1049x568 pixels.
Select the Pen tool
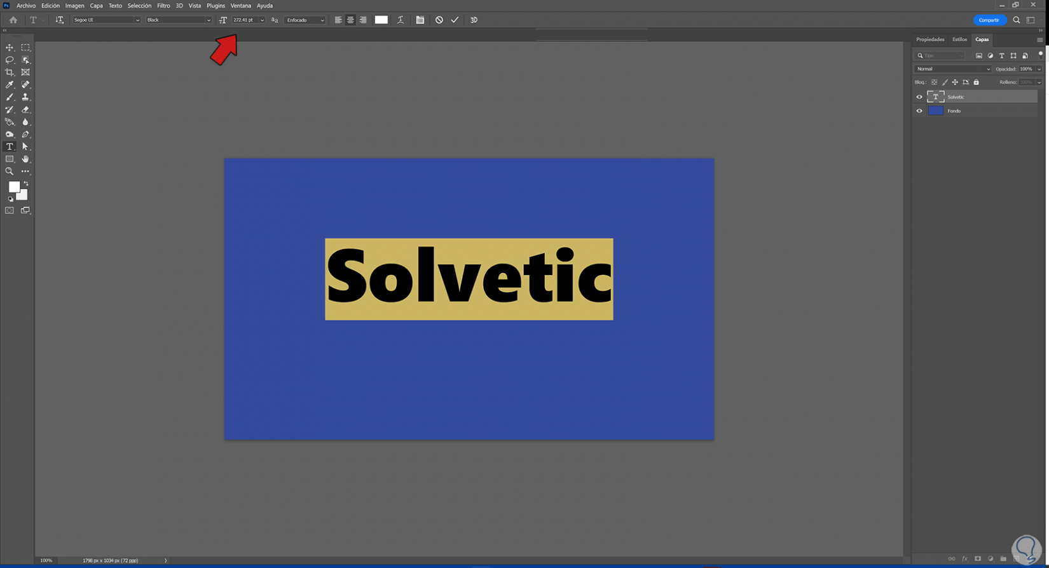coord(25,134)
